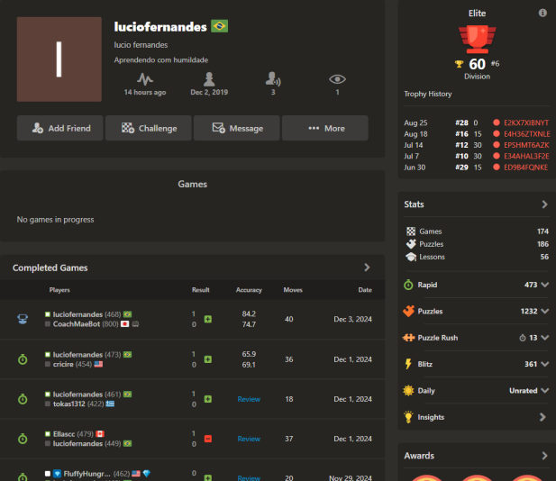Expand the Puzzles rating row
This screenshot has height=481, width=556.
544,311
